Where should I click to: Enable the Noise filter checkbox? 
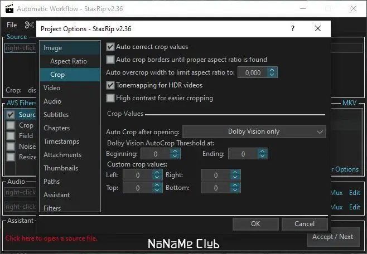click(x=11, y=146)
